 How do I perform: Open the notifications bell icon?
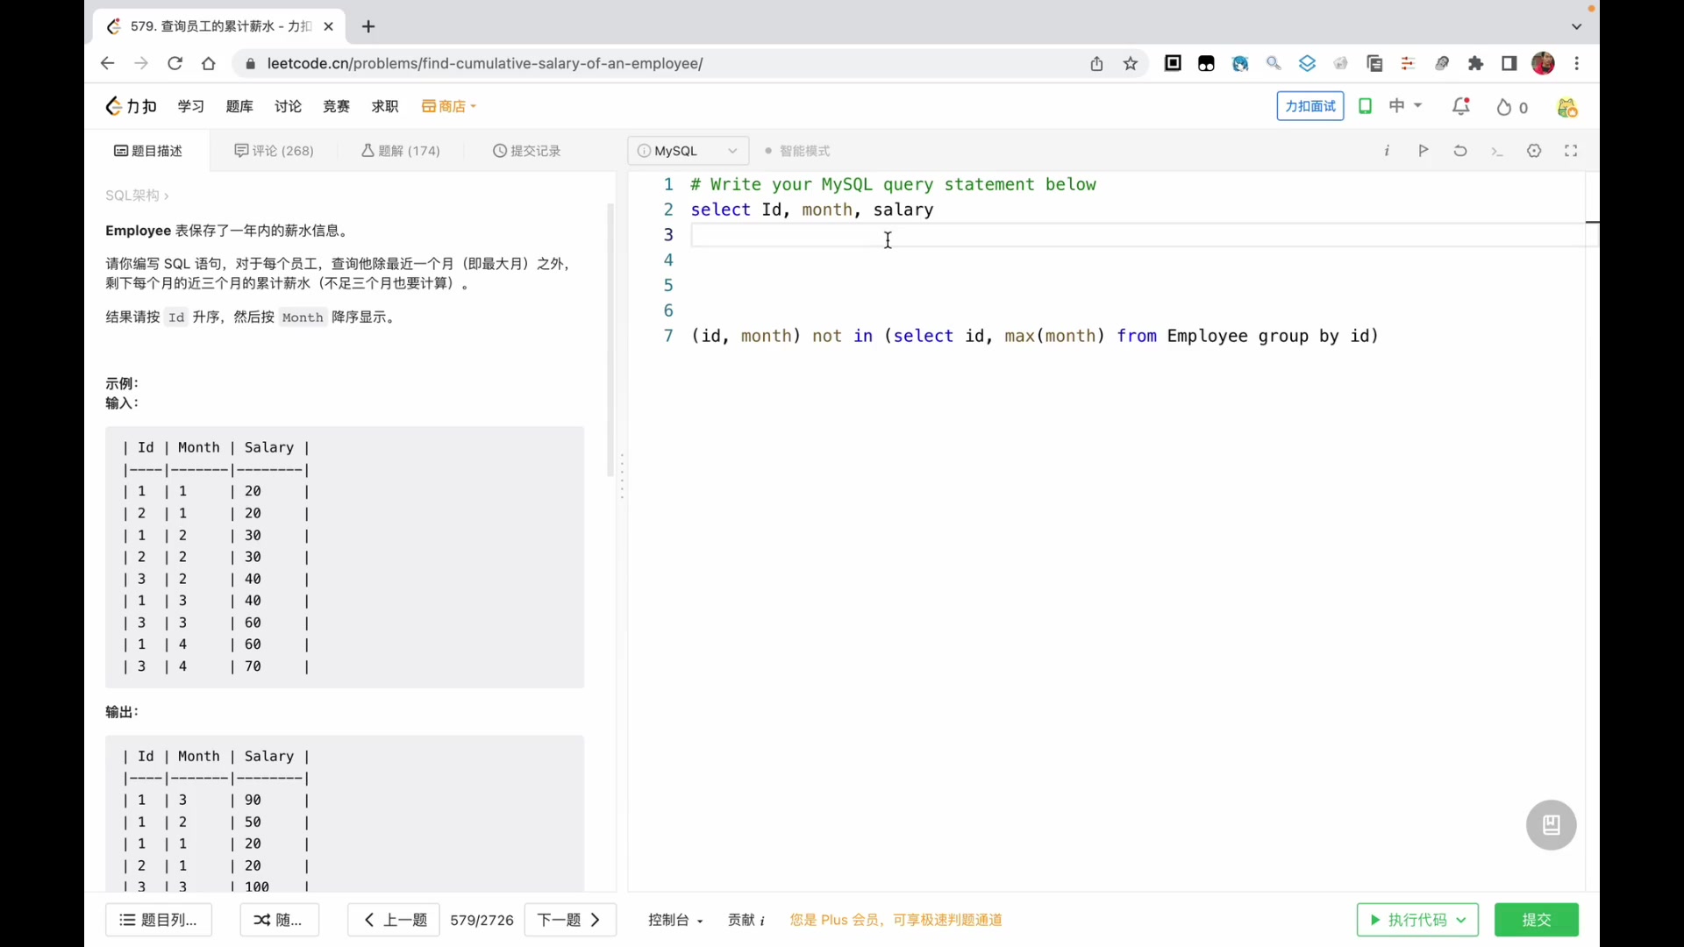point(1460,107)
